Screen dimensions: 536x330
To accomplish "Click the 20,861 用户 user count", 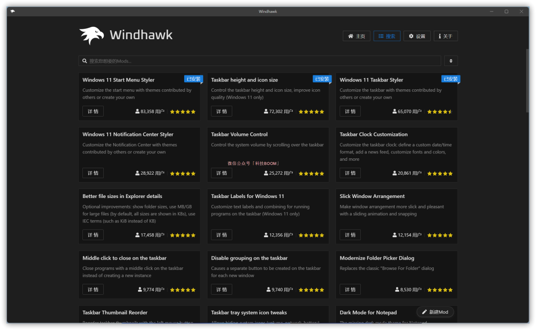I will point(407,173).
